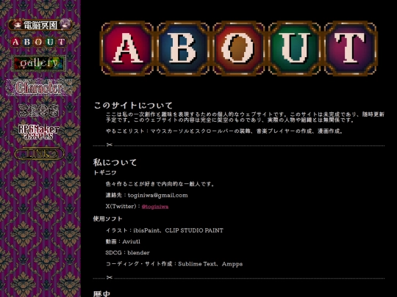Viewport: 397px width, 297px height.
Task: Click the name トギニワ
Action: pos(105,173)
